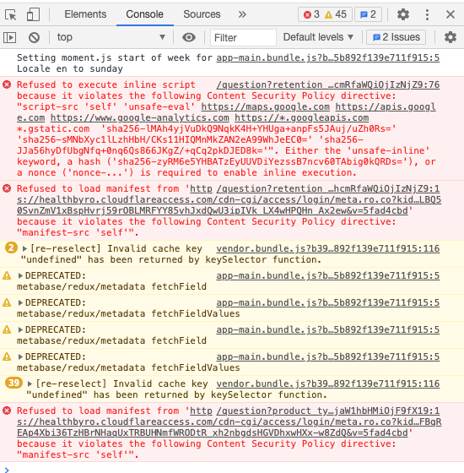Viewport: 464px width, 473px height.
Task: Expand first re-reselect warning with count 2
Action: click(24, 249)
